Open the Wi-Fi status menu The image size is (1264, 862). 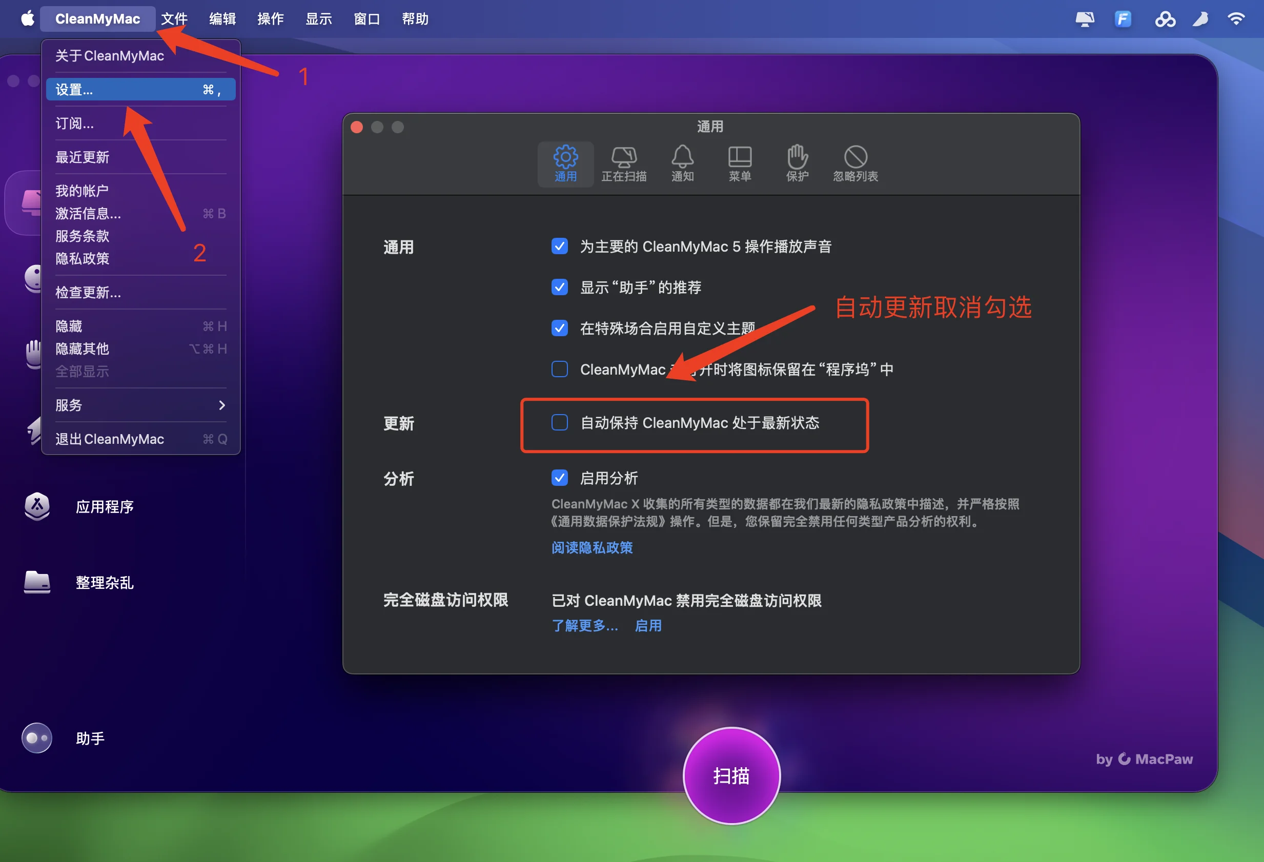tap(1236, 19)
